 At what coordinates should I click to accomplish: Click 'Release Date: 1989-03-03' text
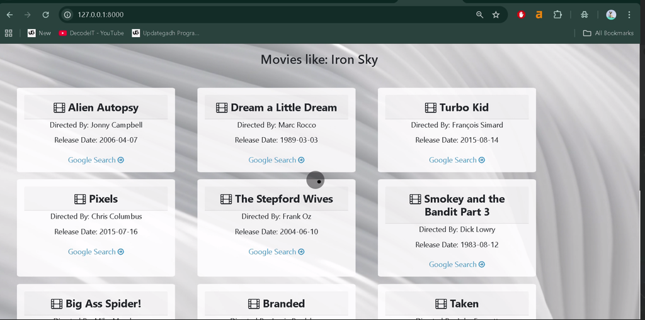click(x=277, y=140)
